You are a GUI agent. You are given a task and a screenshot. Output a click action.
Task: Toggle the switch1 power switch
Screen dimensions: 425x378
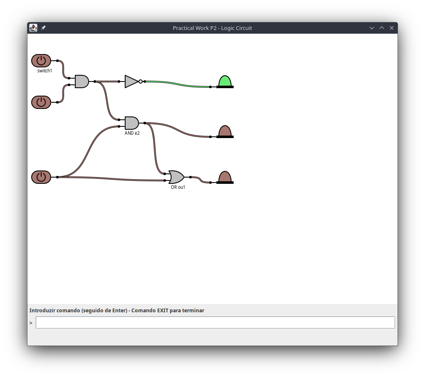(41, 61)
